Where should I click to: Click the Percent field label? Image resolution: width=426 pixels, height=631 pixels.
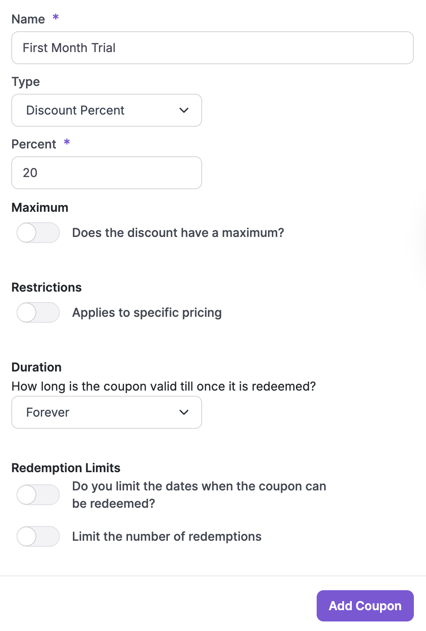[34, 144]
